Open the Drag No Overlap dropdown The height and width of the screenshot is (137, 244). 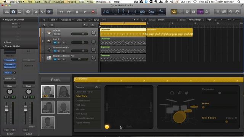196,20
